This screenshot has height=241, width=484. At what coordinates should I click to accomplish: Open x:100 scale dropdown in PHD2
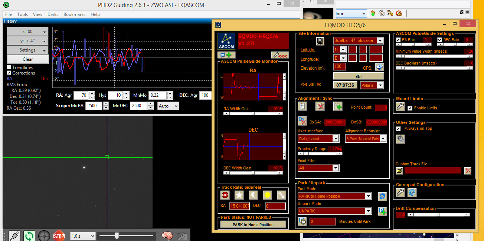click(x=27, y=32)
